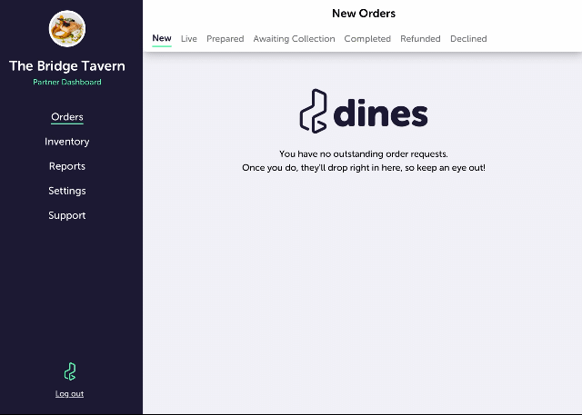This screenshot has height=415, width=582.
Task: Click the green Dines logo icon in sidebar
Action: pyautogui.click(x=70, y=371)
